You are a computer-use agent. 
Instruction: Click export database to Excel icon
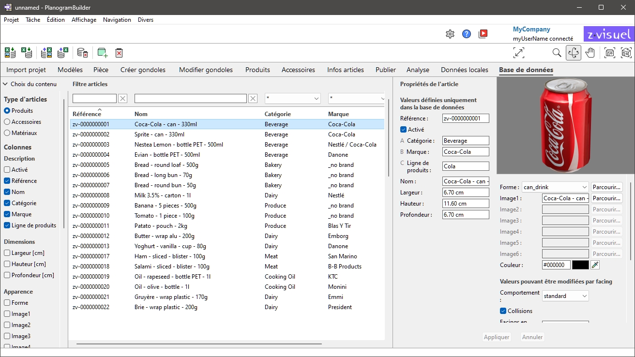tap(62, 52)
